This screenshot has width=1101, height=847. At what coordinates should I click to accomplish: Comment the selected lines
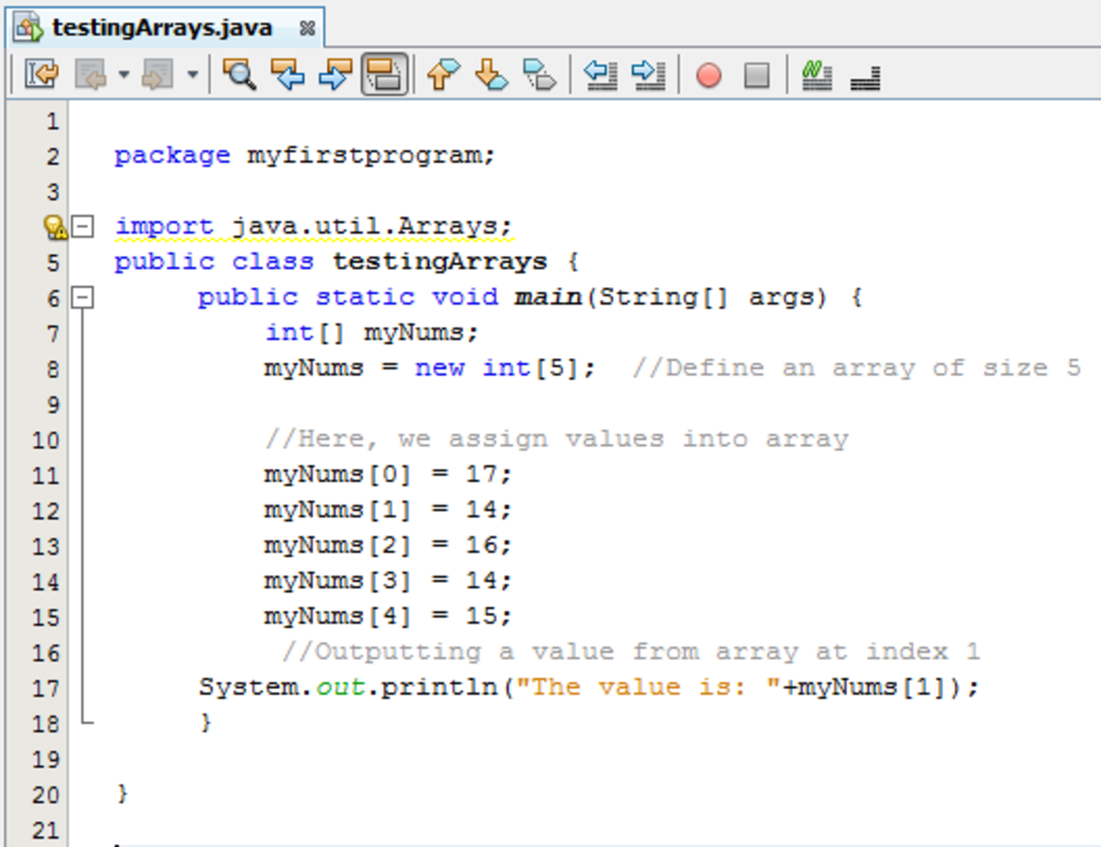pos(817,76)
